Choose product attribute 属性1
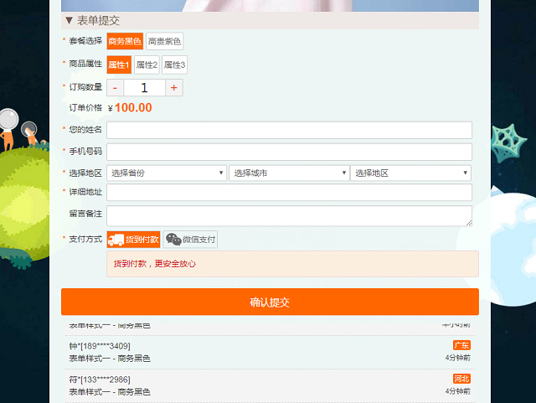536x403 pixels. click(119, 65)
